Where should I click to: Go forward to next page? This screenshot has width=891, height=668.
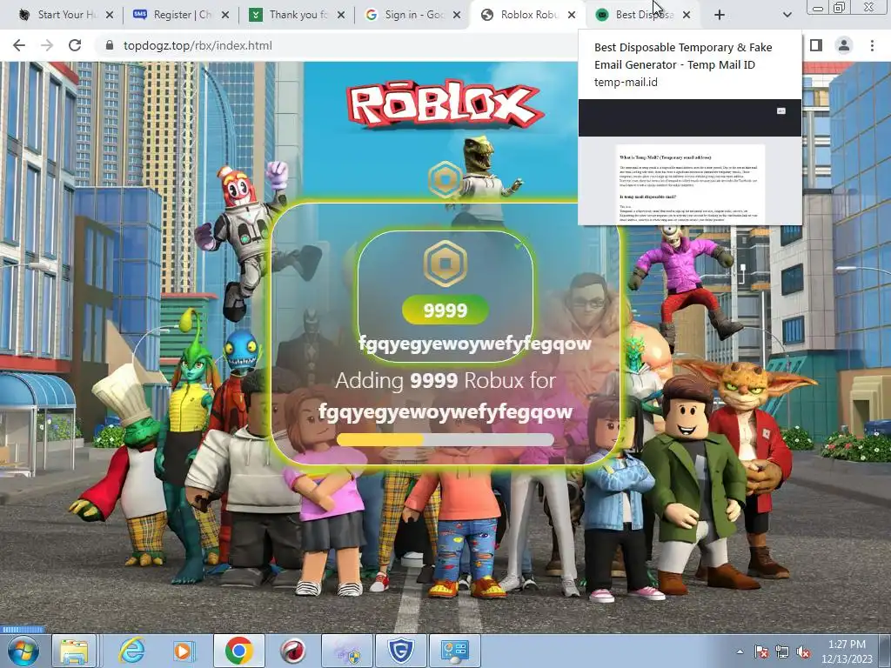coord(47,45)
